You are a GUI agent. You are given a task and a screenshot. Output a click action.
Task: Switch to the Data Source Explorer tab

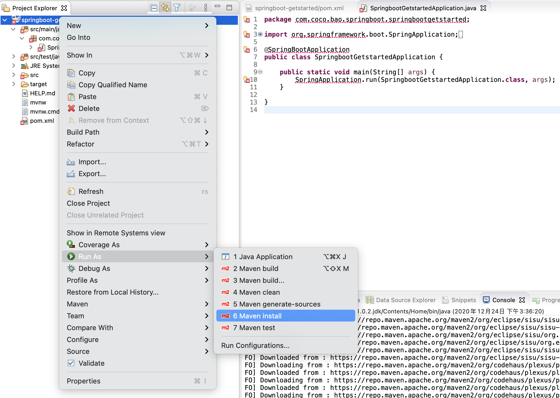406,300
